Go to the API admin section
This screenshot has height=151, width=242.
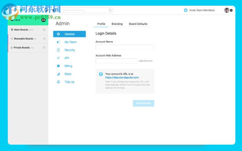point(67,58)
